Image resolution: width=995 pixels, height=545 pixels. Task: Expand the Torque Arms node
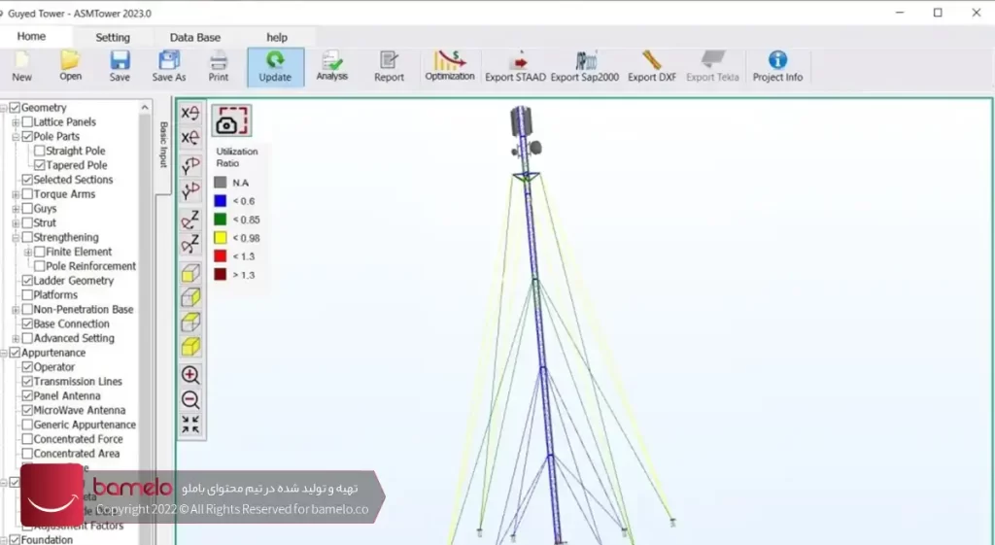pos(16,194)
